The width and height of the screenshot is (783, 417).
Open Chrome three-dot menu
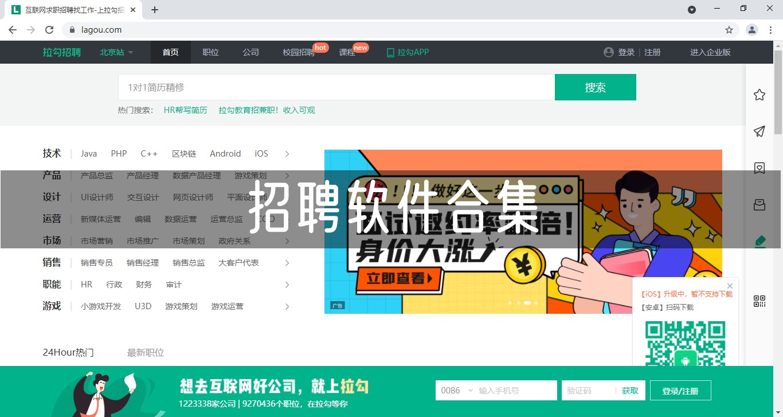click(770, 30)
